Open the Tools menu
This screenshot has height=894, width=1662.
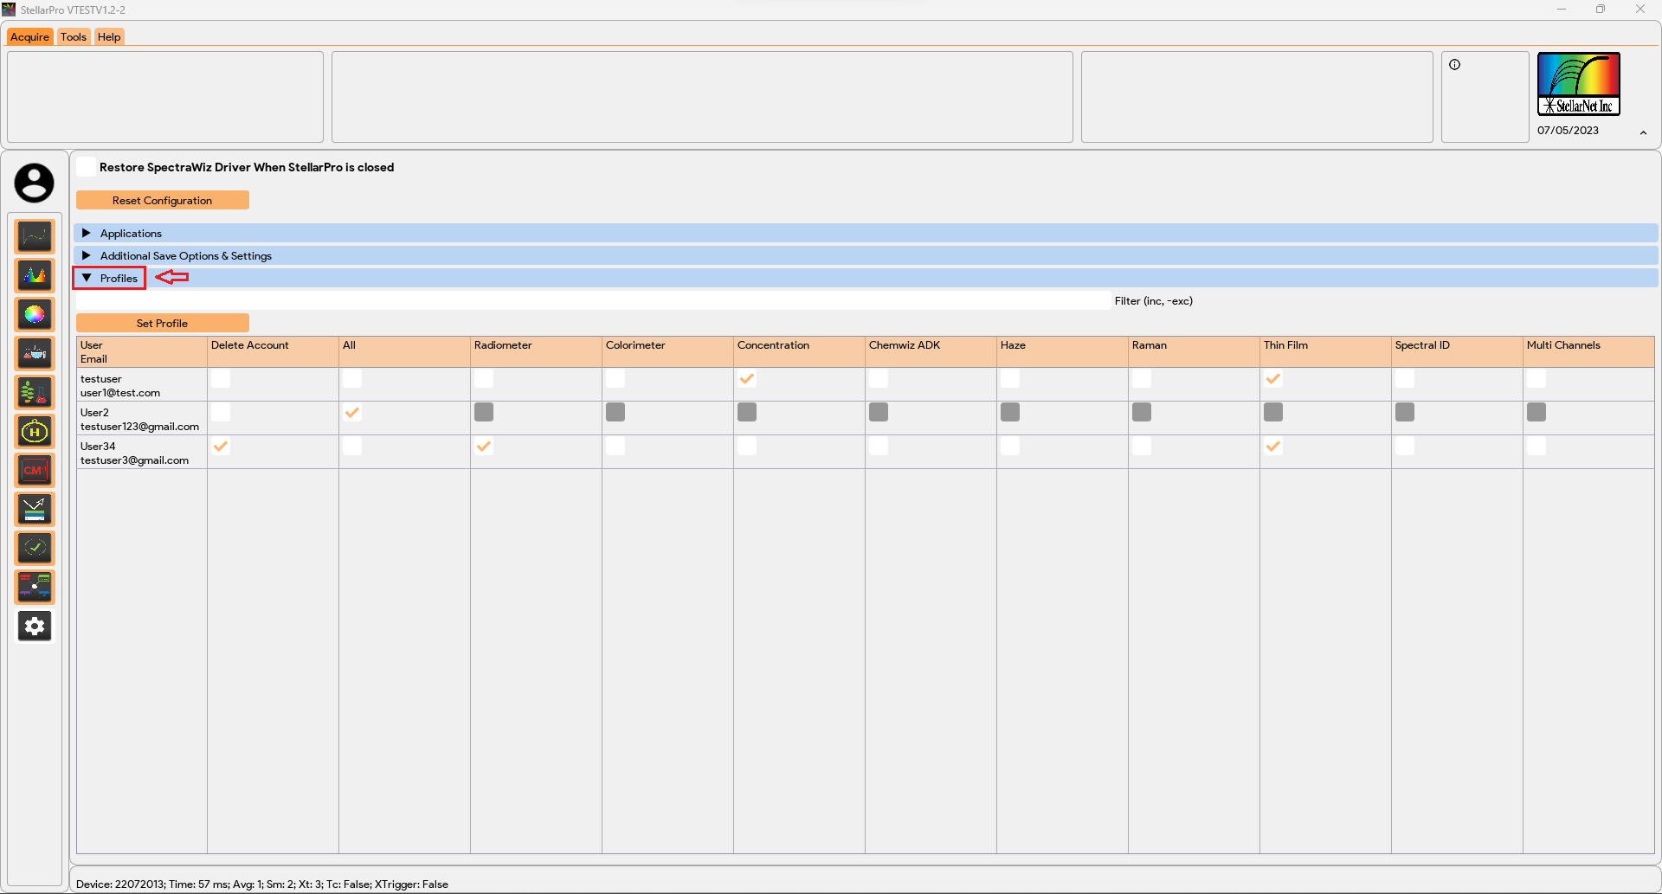tap(74, 36)
